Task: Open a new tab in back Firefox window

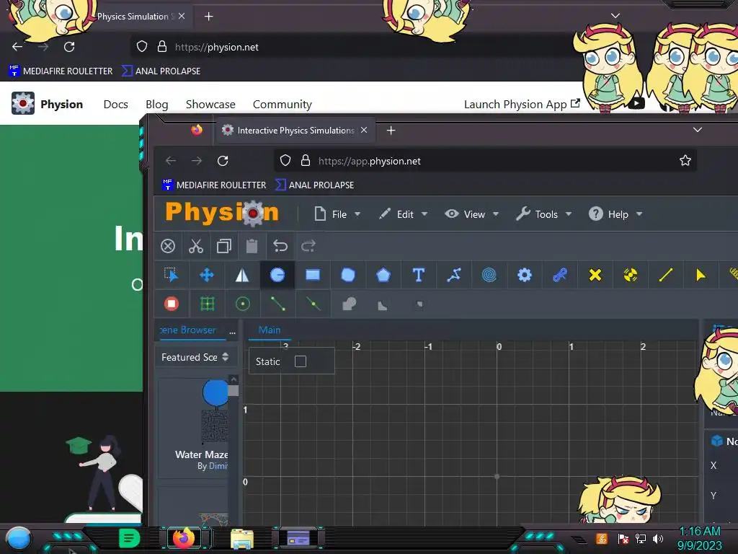Action: point(208,17)
